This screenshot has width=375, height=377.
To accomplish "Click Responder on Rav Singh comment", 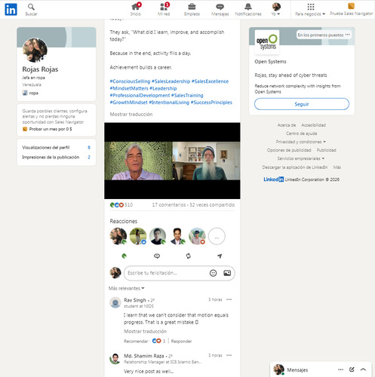I will click(x=181, y=341).
